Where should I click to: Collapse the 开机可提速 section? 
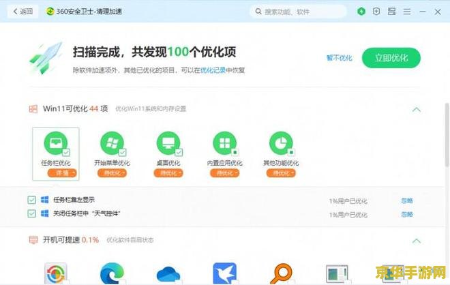pyautogui.click(x=417, y=241)
